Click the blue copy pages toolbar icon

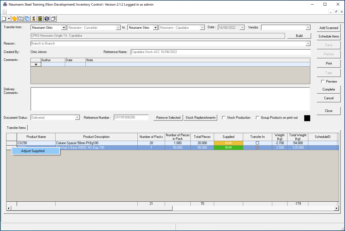[27, 19]
